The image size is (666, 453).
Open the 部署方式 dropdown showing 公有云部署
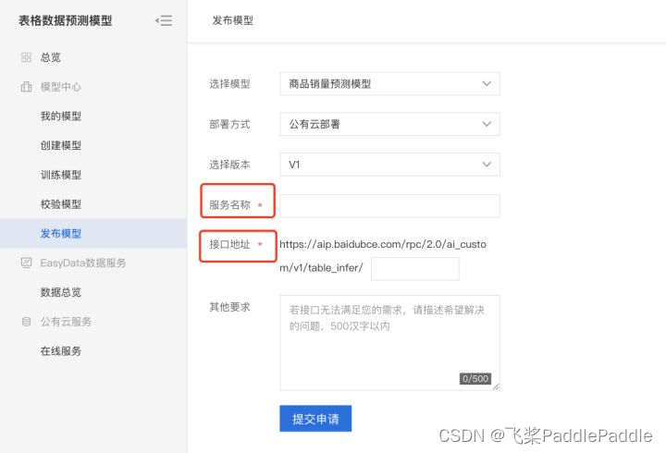click(389, 124)
